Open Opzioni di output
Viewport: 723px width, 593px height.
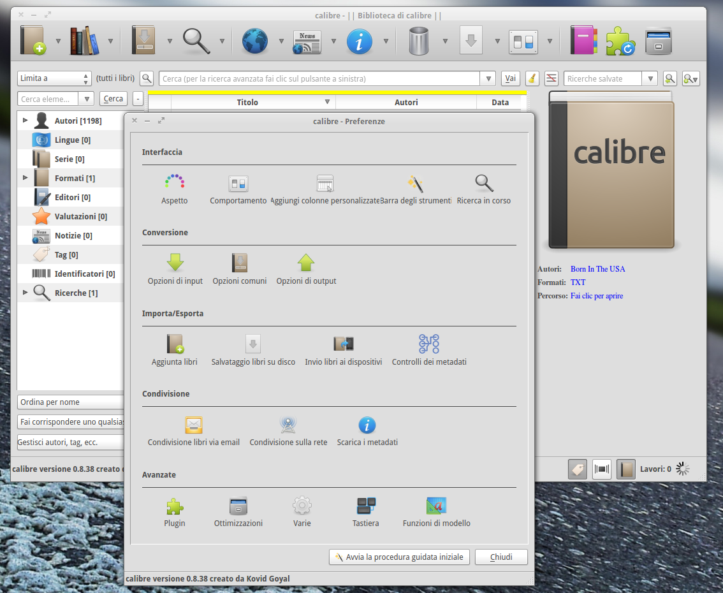(x=306, y=269)
